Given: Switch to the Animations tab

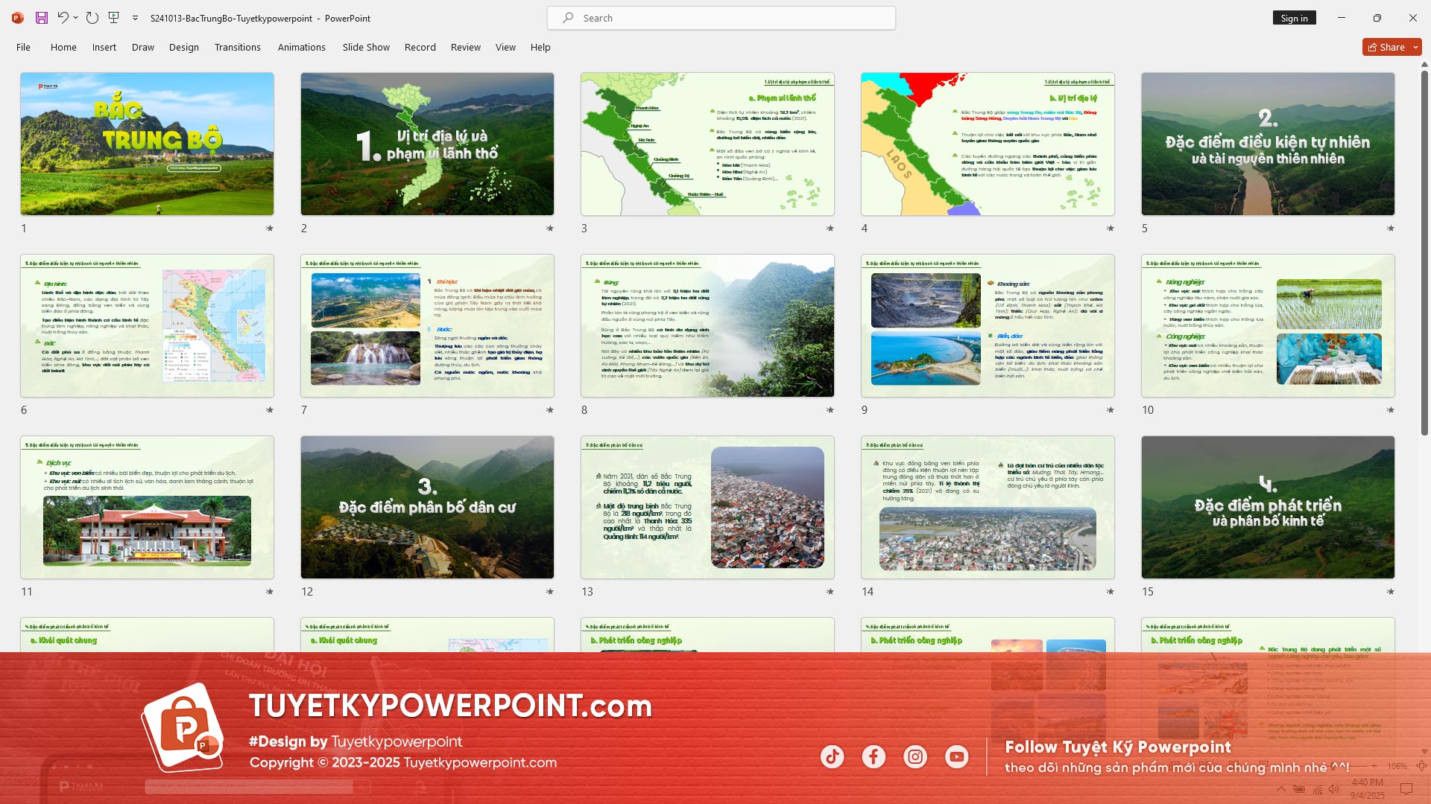Looking at the screenshot, I should point(302,47).
